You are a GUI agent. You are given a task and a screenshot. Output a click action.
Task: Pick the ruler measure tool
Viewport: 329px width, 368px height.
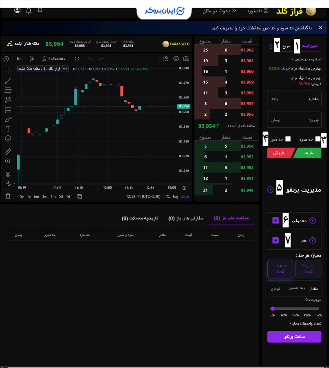coord(8,151)
